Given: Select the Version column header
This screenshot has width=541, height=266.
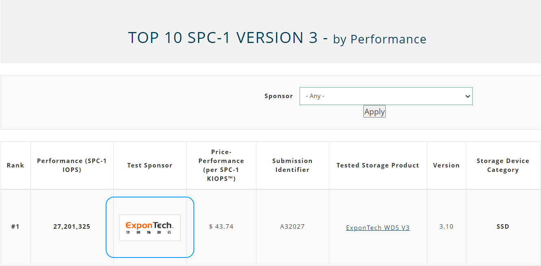Looking at the screenshot, I should 446,165.
